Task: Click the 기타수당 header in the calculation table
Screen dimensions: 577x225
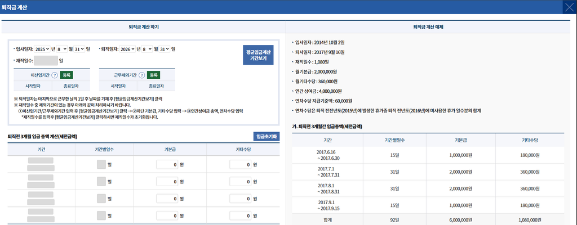Action: pos(243,150)
